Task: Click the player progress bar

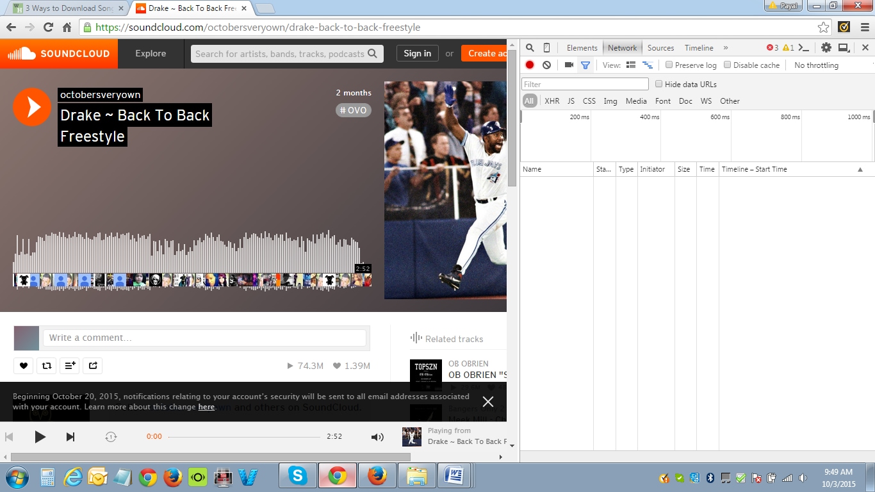Action: pyautogui.click(x=244, y=437)
